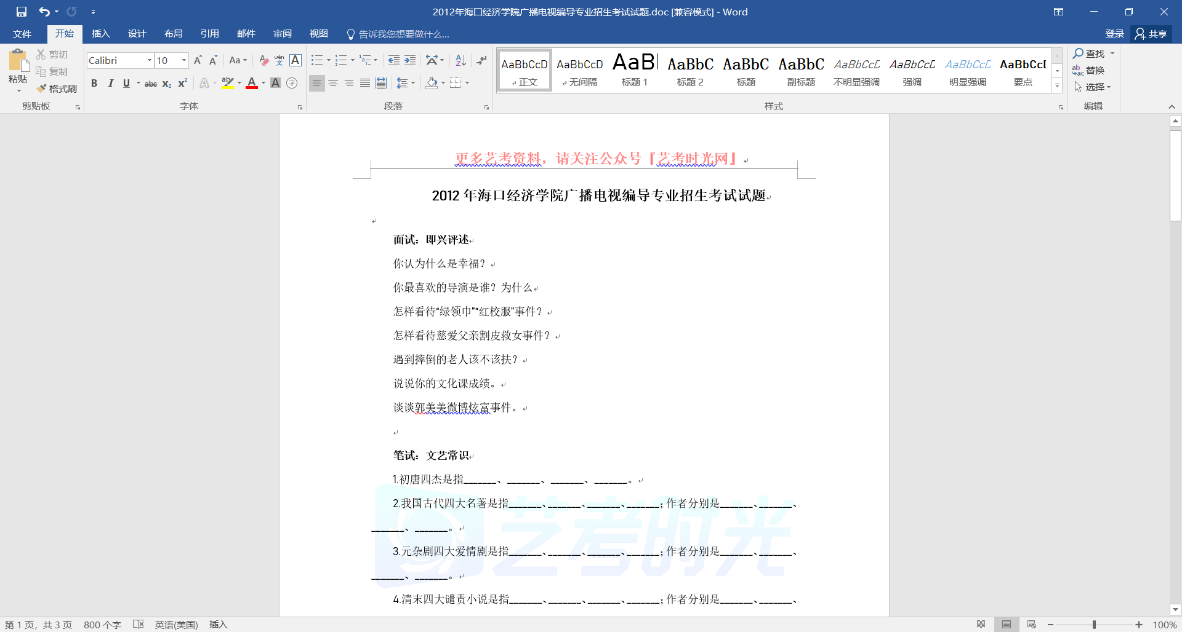1182x632 pixels.
Task: Apply strikethrough with the abc icon
Action: click(150, 84)
